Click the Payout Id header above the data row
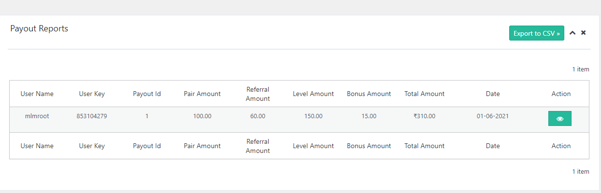The image size is (601, 193). tap(147, 94)
